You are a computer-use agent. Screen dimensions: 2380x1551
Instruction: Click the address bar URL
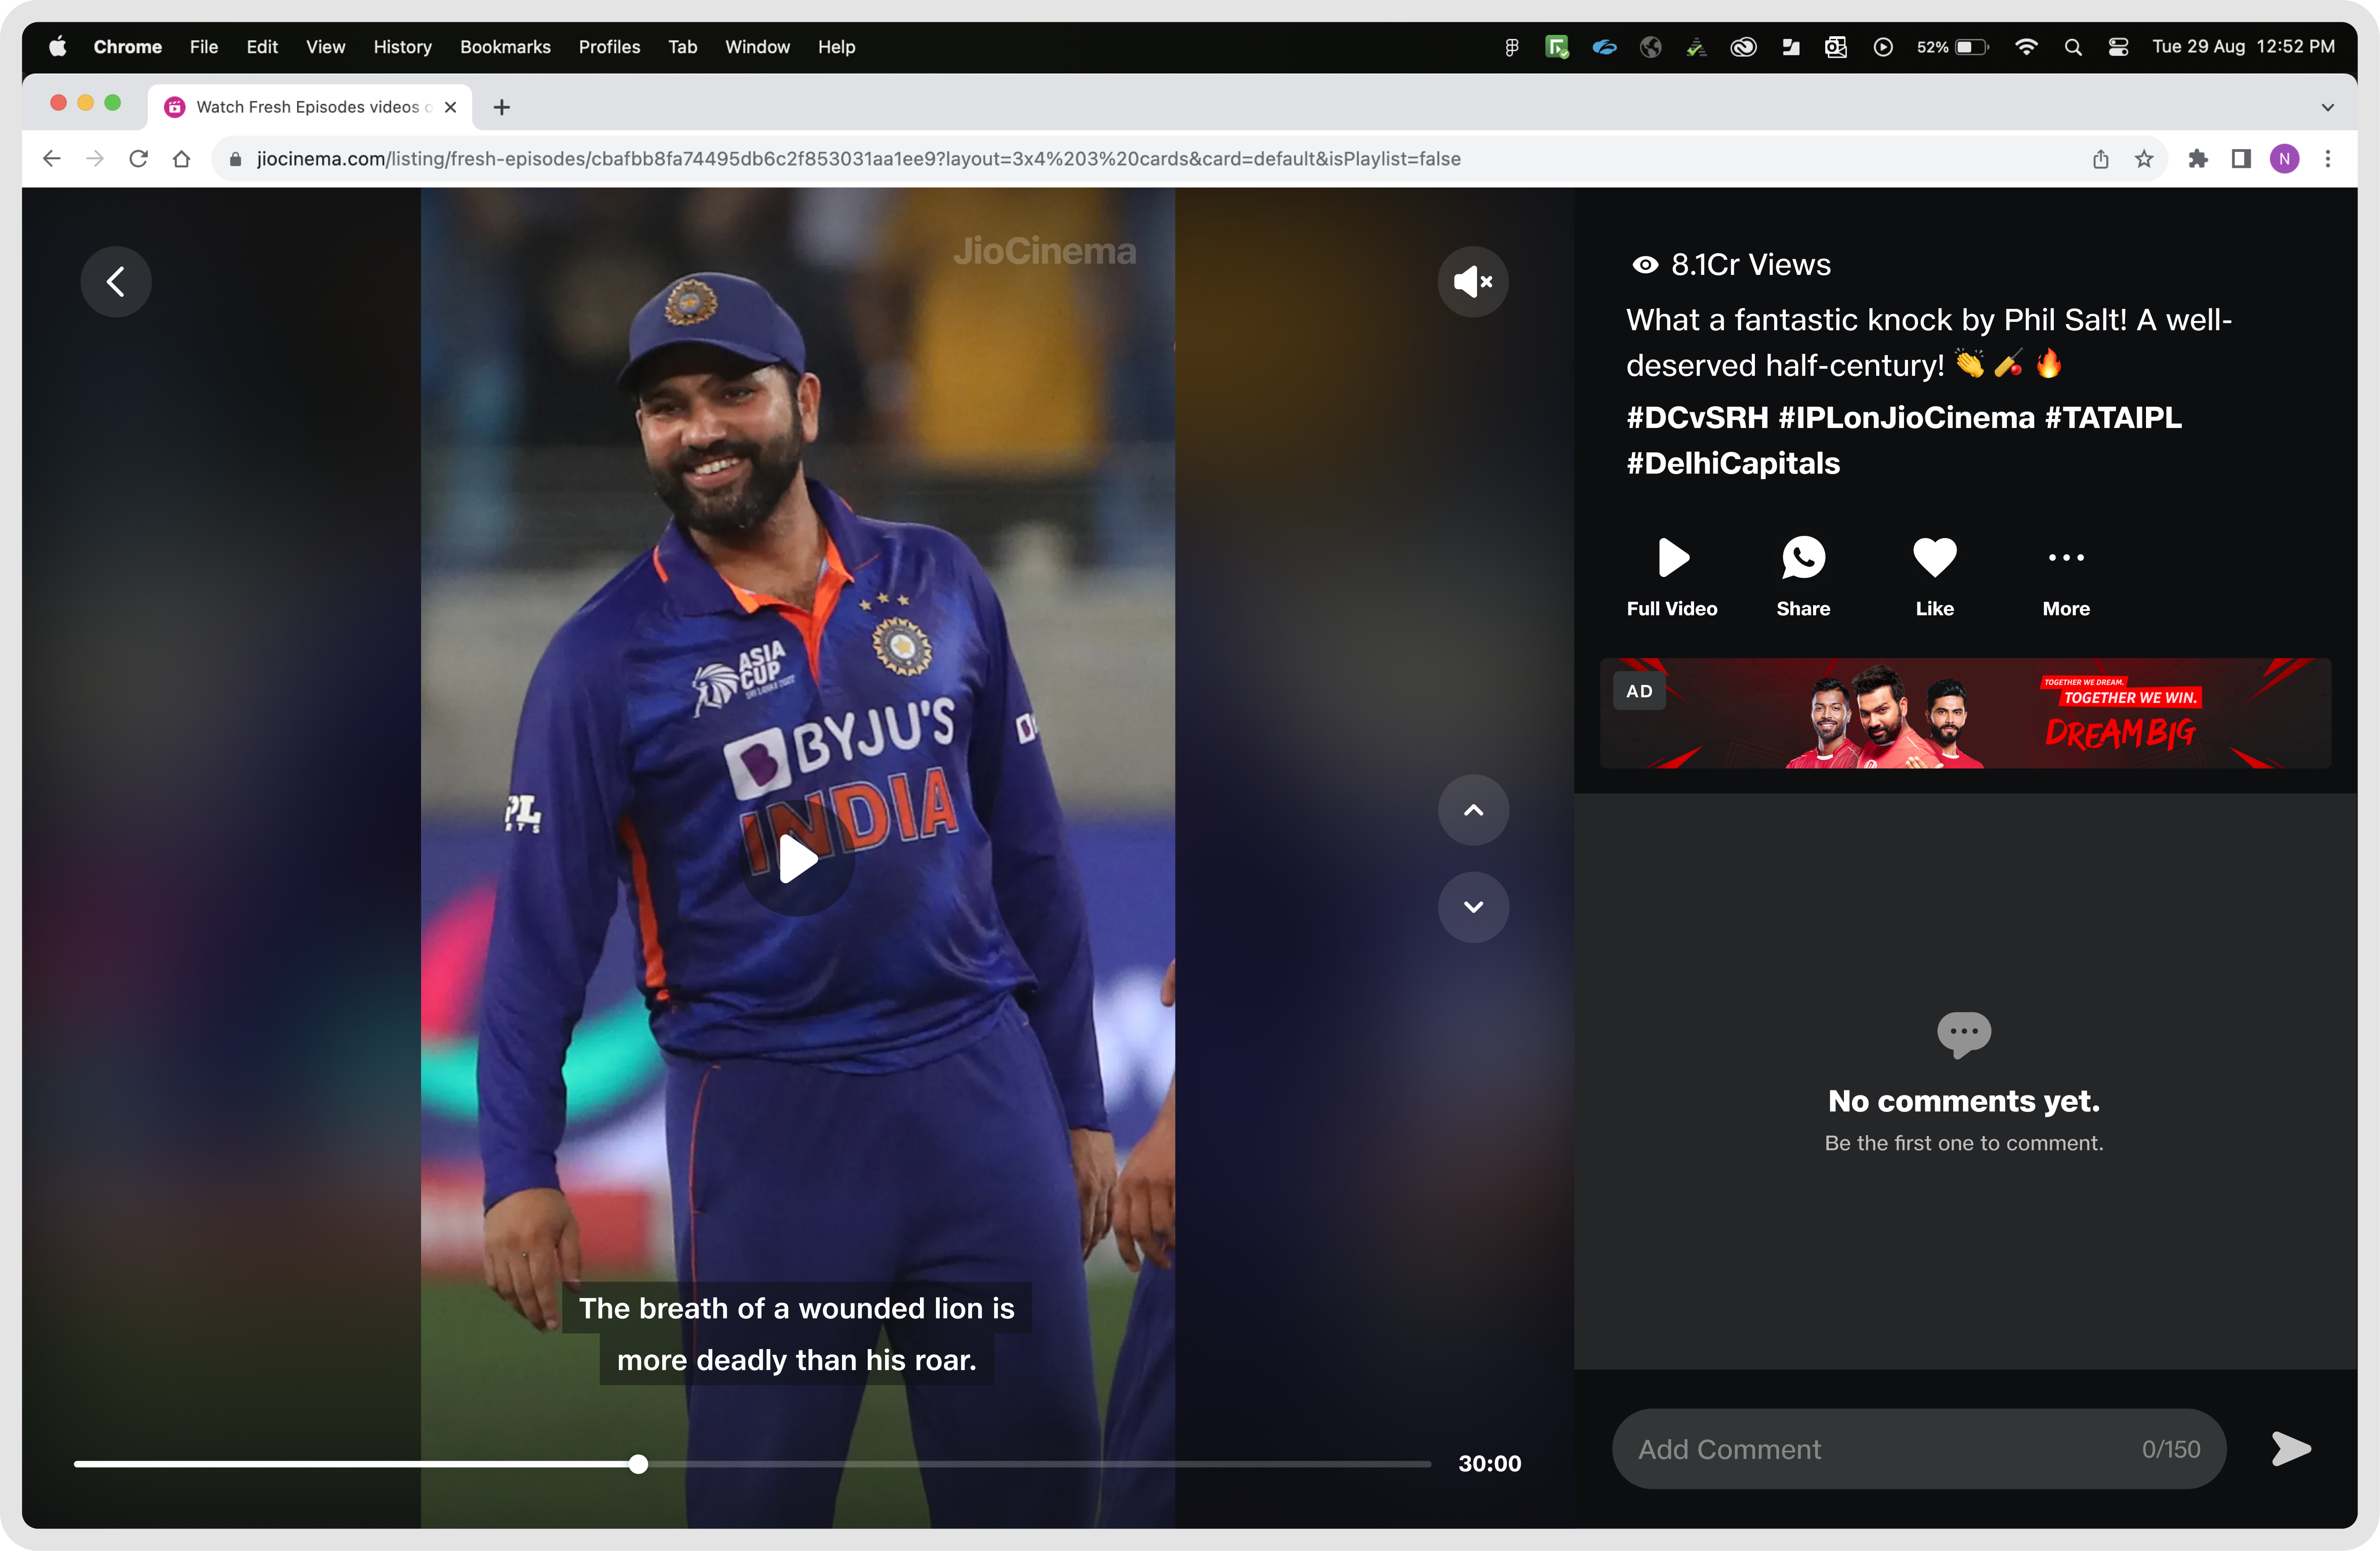coord(858,159)
